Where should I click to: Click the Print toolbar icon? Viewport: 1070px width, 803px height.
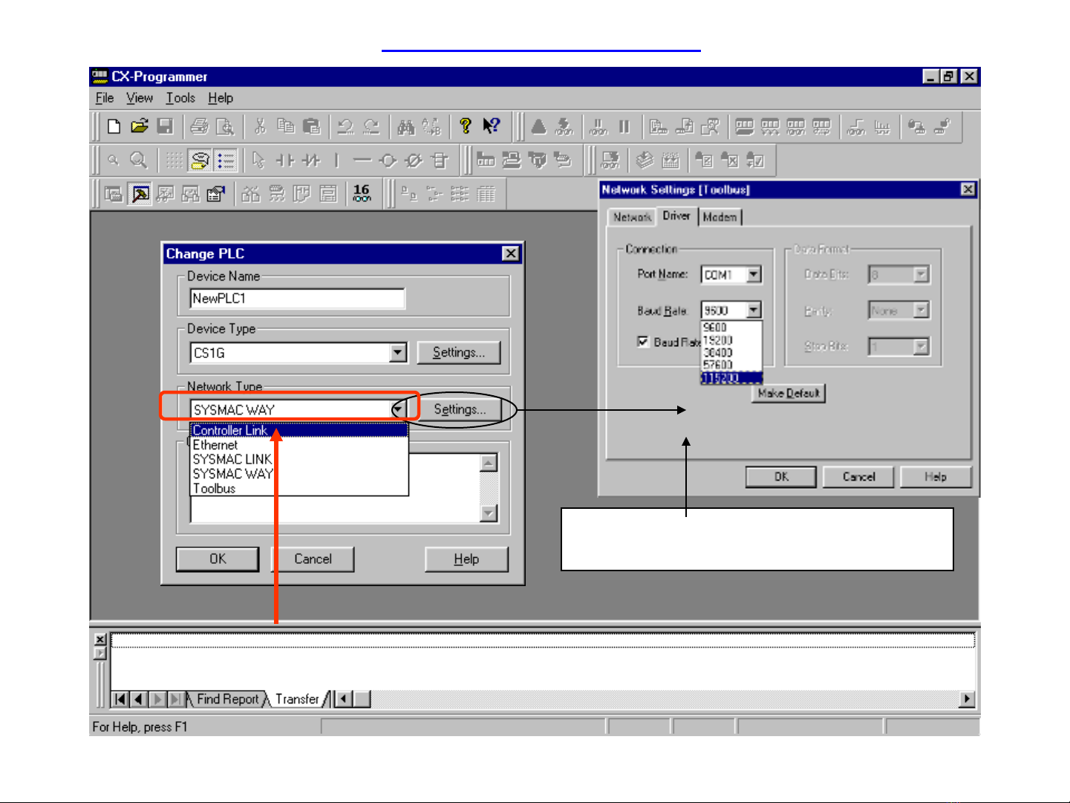(x=198, y=126)
